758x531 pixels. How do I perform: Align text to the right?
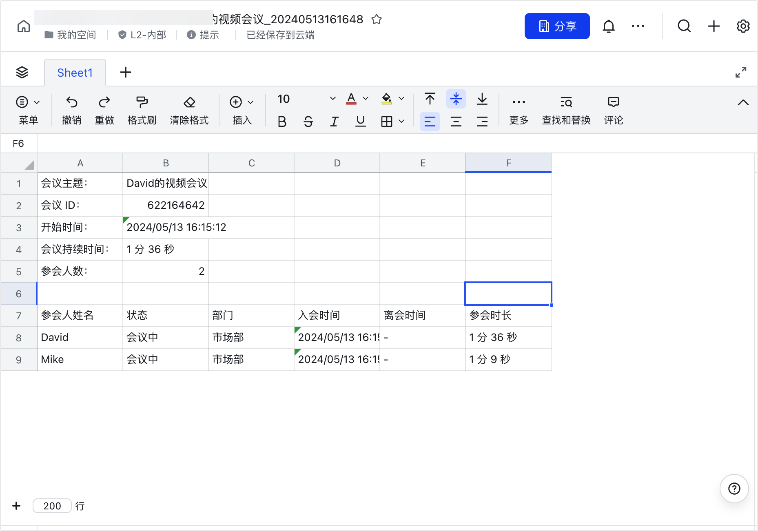pos(482,122)
